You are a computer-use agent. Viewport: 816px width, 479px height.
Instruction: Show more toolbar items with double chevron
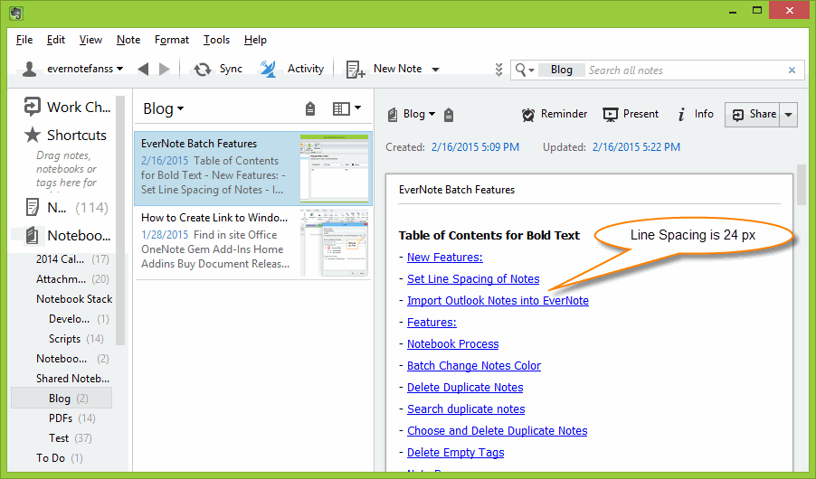pyautogui.click(x=498, y=70)
